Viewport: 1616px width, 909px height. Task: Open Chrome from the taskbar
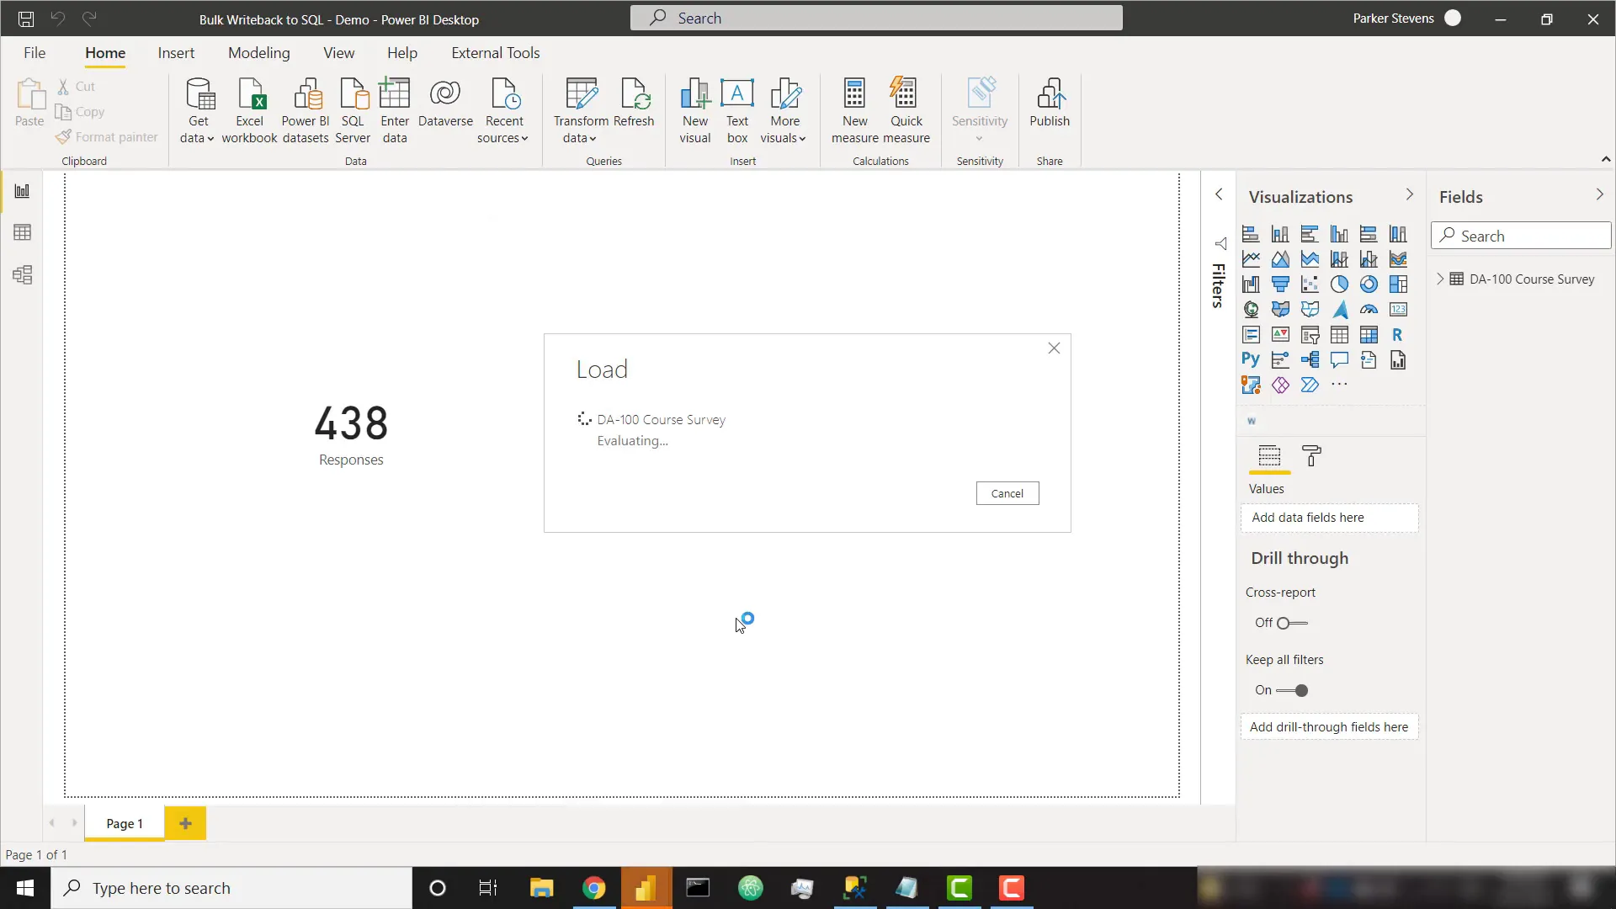tap(593, 889)
